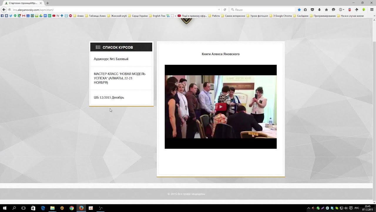Bookmark this page with the blue star
376x212 pixels.
click(299, 10)
